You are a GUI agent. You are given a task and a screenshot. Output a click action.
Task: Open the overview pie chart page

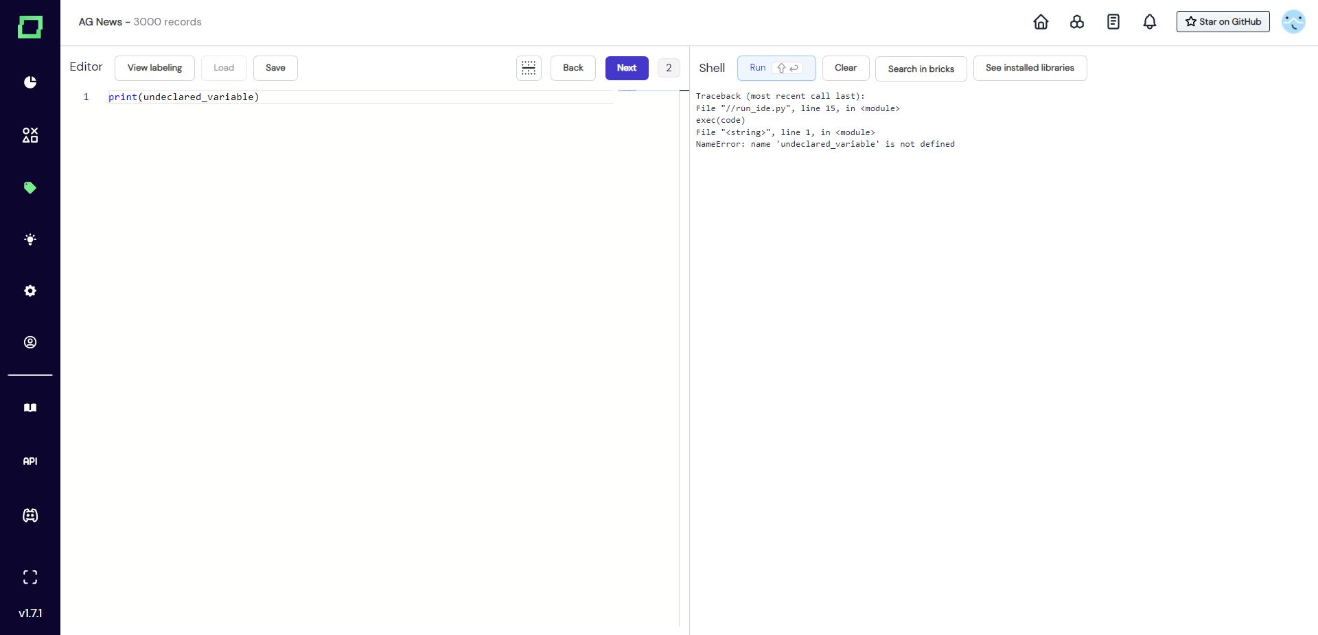pos(30,82)
